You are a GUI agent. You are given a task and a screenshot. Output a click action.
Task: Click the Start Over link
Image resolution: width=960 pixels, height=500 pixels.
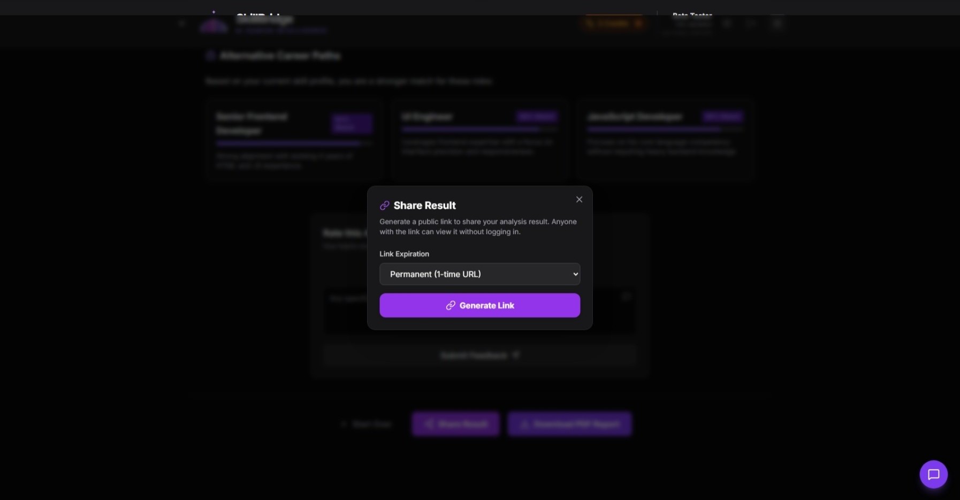click(x=366, y=424)
